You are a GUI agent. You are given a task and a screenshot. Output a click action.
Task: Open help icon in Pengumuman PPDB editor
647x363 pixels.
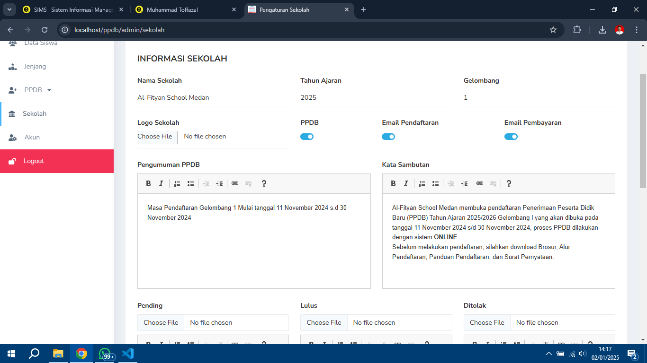tap(264, 183)
